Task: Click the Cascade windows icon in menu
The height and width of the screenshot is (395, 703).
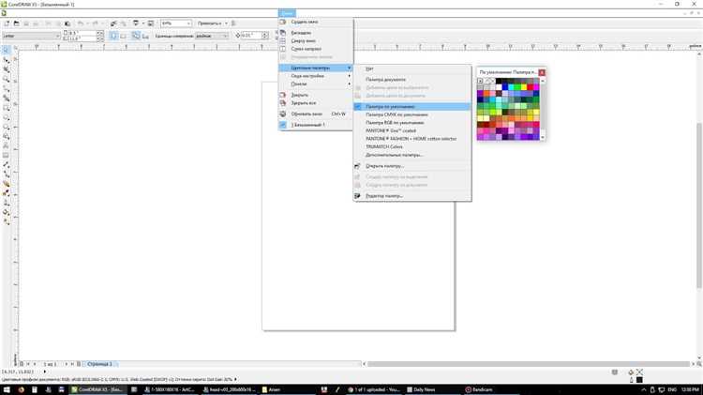Action: pyautogui.click(x=283, y=31)
